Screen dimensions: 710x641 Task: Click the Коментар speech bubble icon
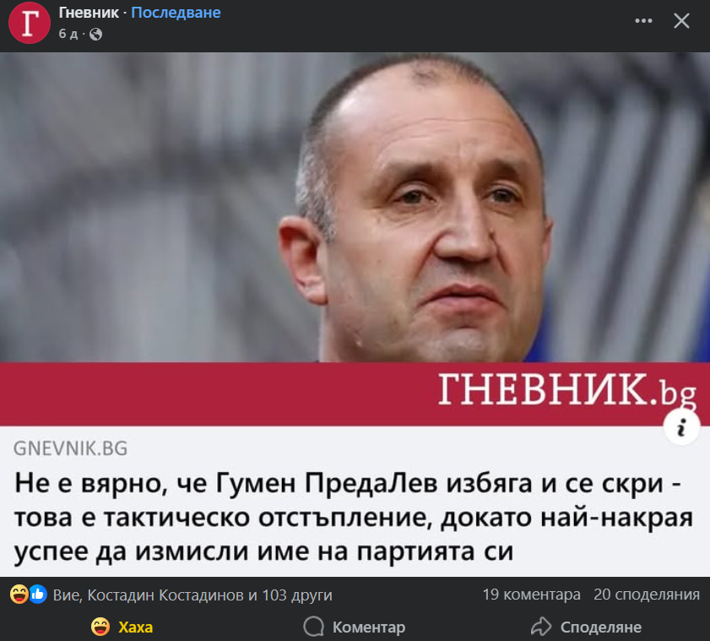(313, 627)
